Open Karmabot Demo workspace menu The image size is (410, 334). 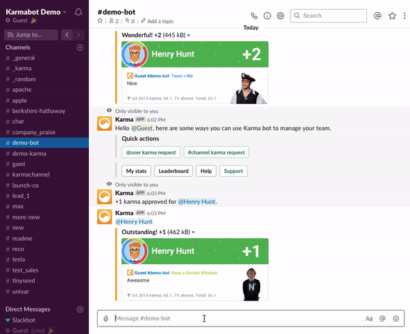36,12
